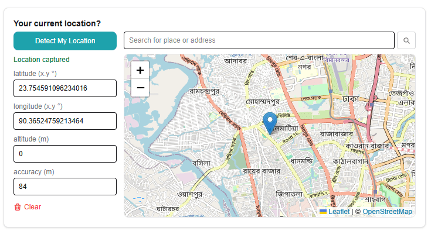The width and height of the screenshot is (431, 231).
Task: Click the Road 16 map label
Action: pos(290,137)
